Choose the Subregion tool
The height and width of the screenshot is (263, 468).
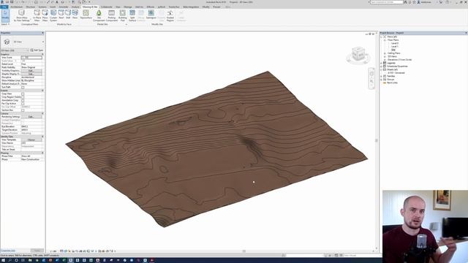click(x=151, y=14)
